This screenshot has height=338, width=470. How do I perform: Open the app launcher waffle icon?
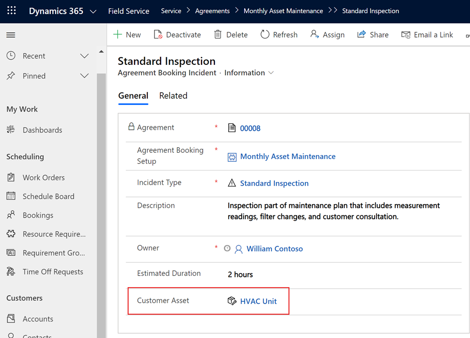point(11,11)
